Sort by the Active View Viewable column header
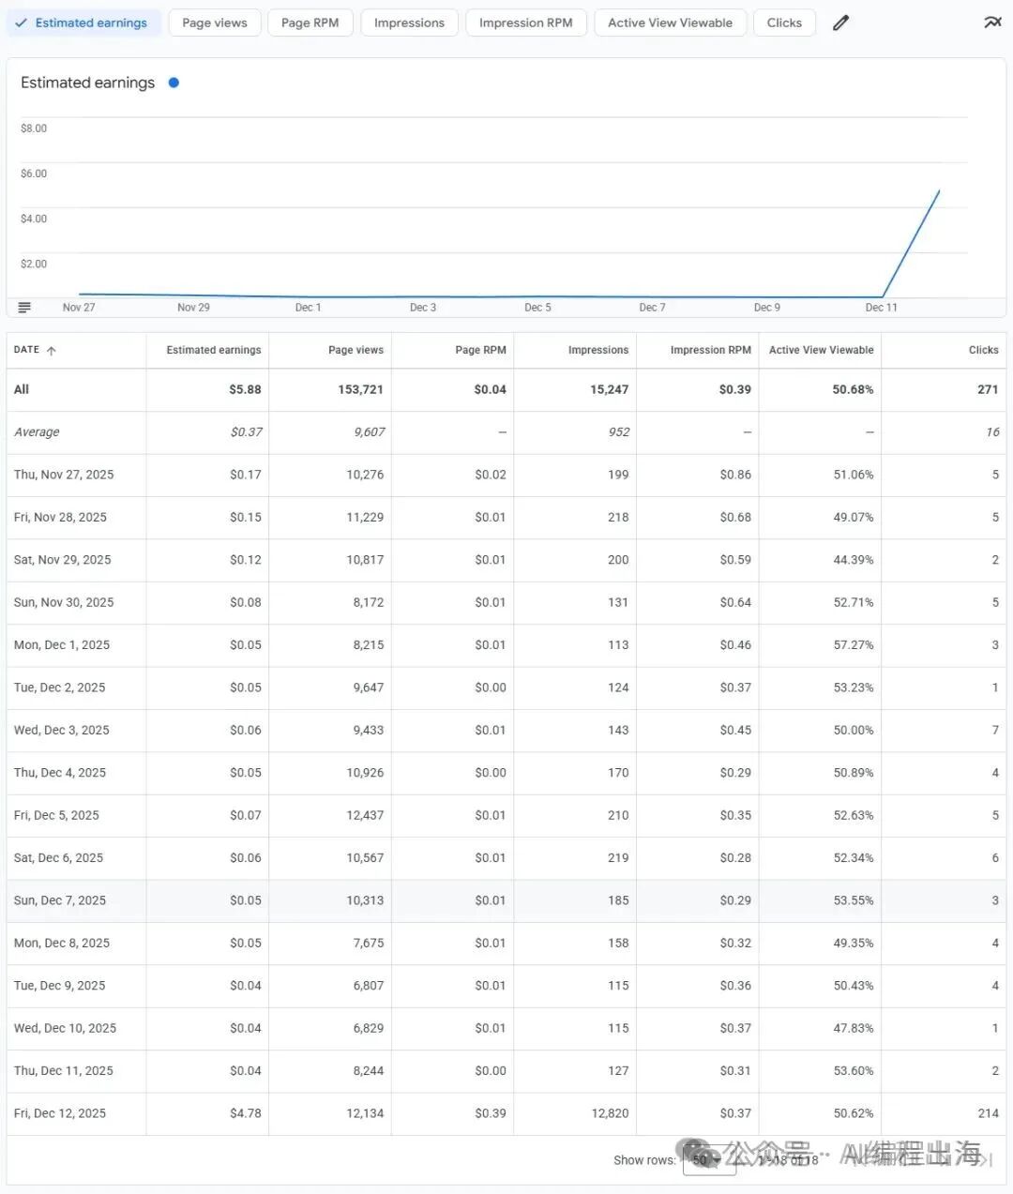Viewport: 1013px width, 1194px height. (821, 350)
